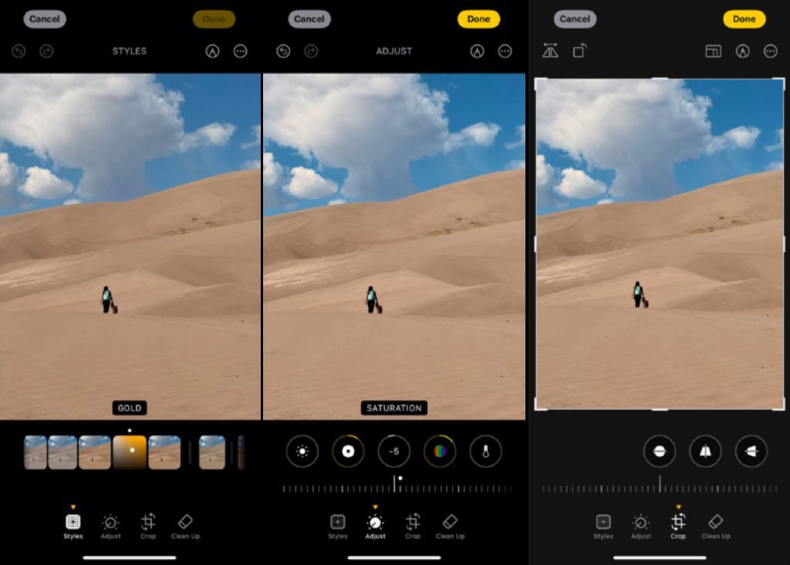This screenshot has width=790, height=565.
Task: Tap the STYLES header title
Action: tap(130, 51)
